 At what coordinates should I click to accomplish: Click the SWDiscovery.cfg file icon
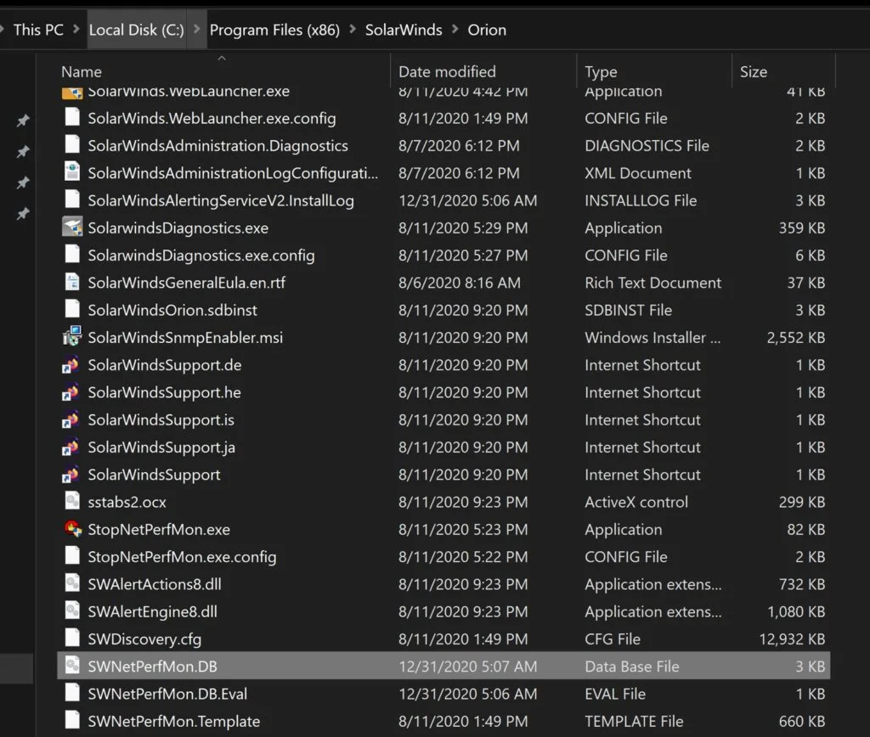pyautogui.click(x=72, y=638)
